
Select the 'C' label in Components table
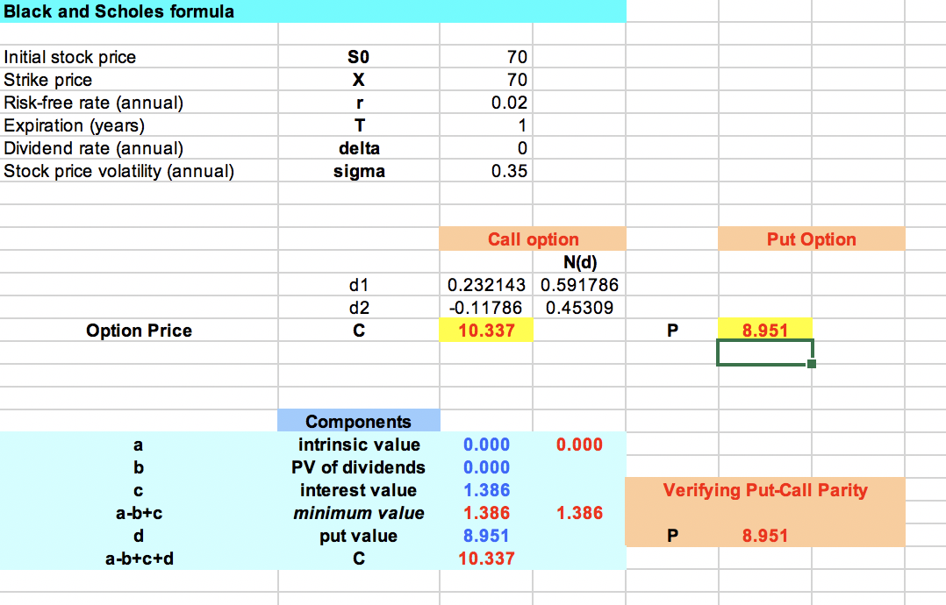click(359, 559)
